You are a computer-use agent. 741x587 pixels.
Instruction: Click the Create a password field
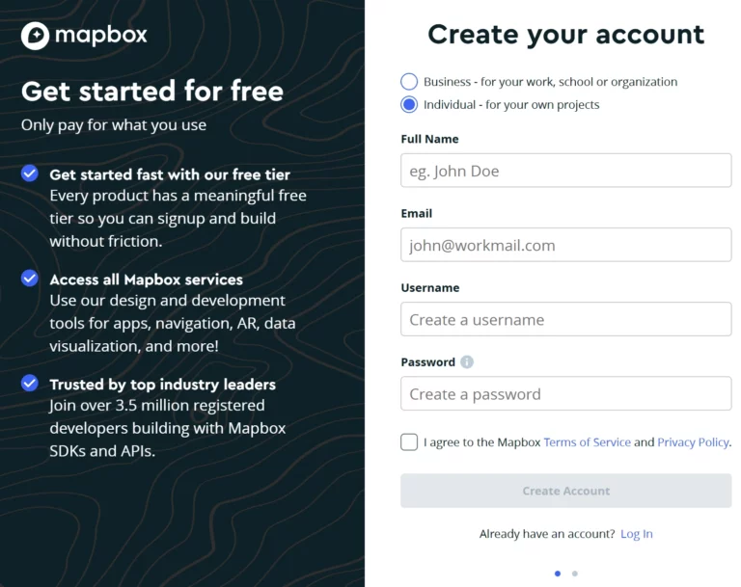(x=566, y=393)
